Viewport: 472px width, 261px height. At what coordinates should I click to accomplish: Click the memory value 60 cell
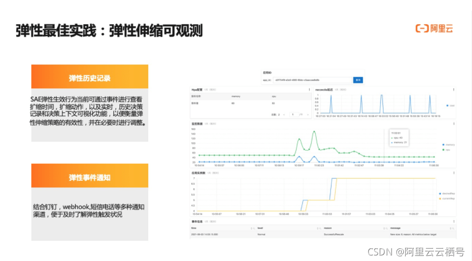pyautogui.click(x=233, y=103)
